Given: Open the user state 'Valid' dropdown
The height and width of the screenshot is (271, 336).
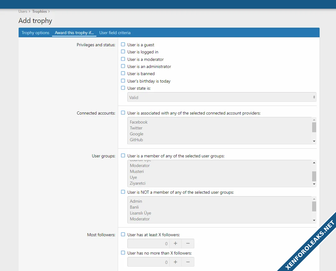Looking at the screenshot, I should point(222,97).
